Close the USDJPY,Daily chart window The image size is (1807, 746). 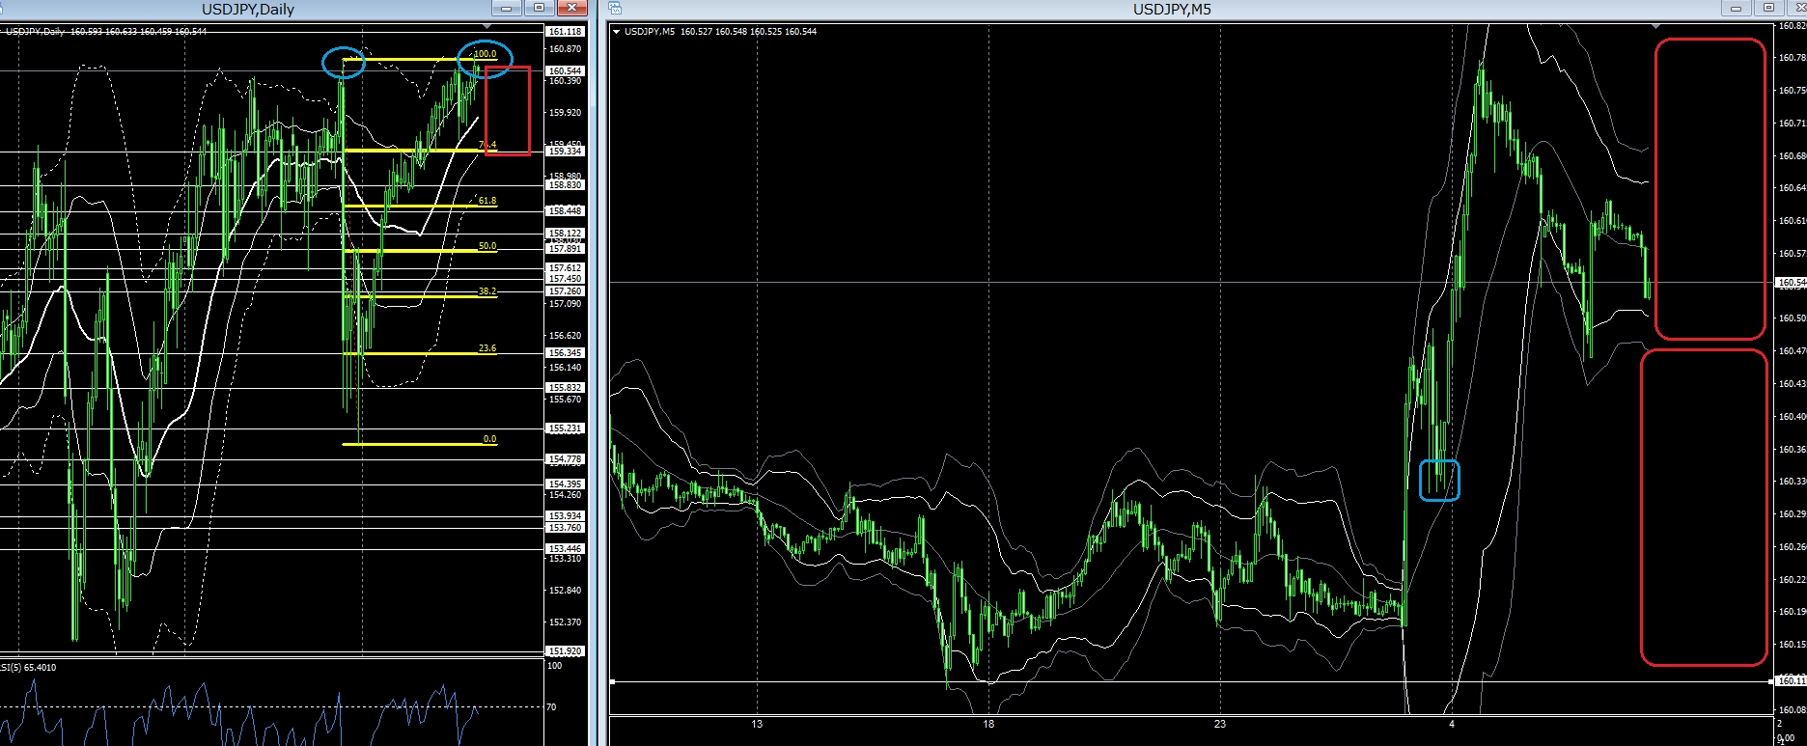(571, 8)
